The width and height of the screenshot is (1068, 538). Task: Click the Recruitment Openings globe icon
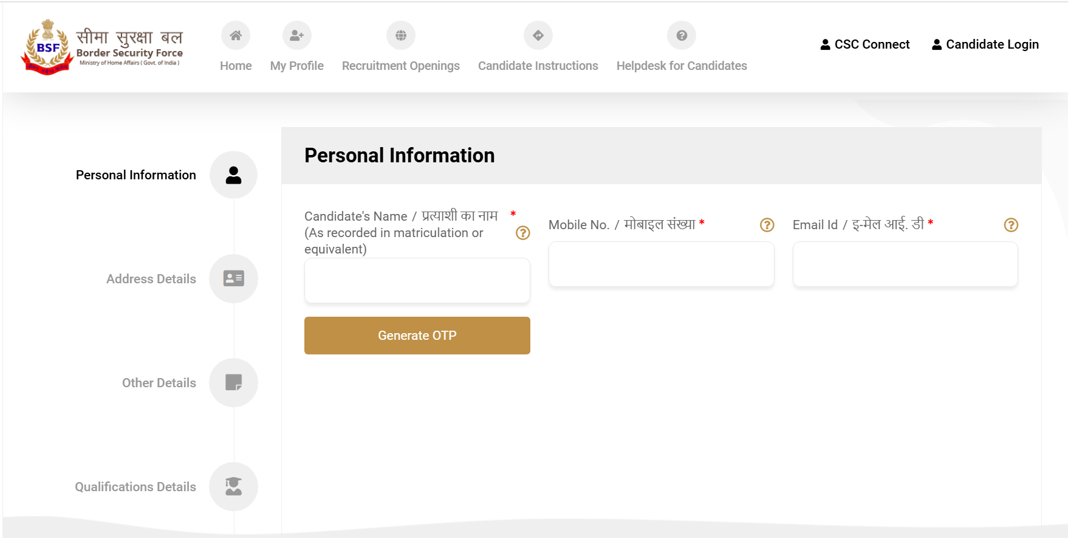coord(401,36)
